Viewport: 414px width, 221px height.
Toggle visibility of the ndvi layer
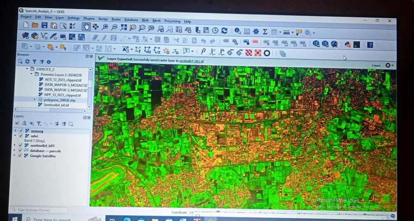tap(21, 136)
